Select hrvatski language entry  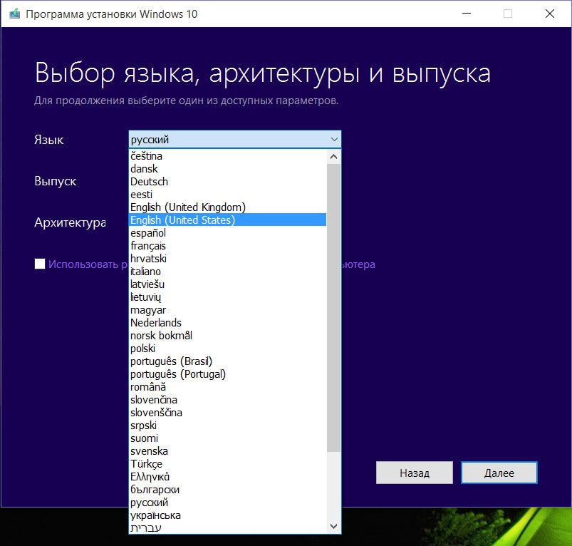pyautogui.click(x=228, y=259)
